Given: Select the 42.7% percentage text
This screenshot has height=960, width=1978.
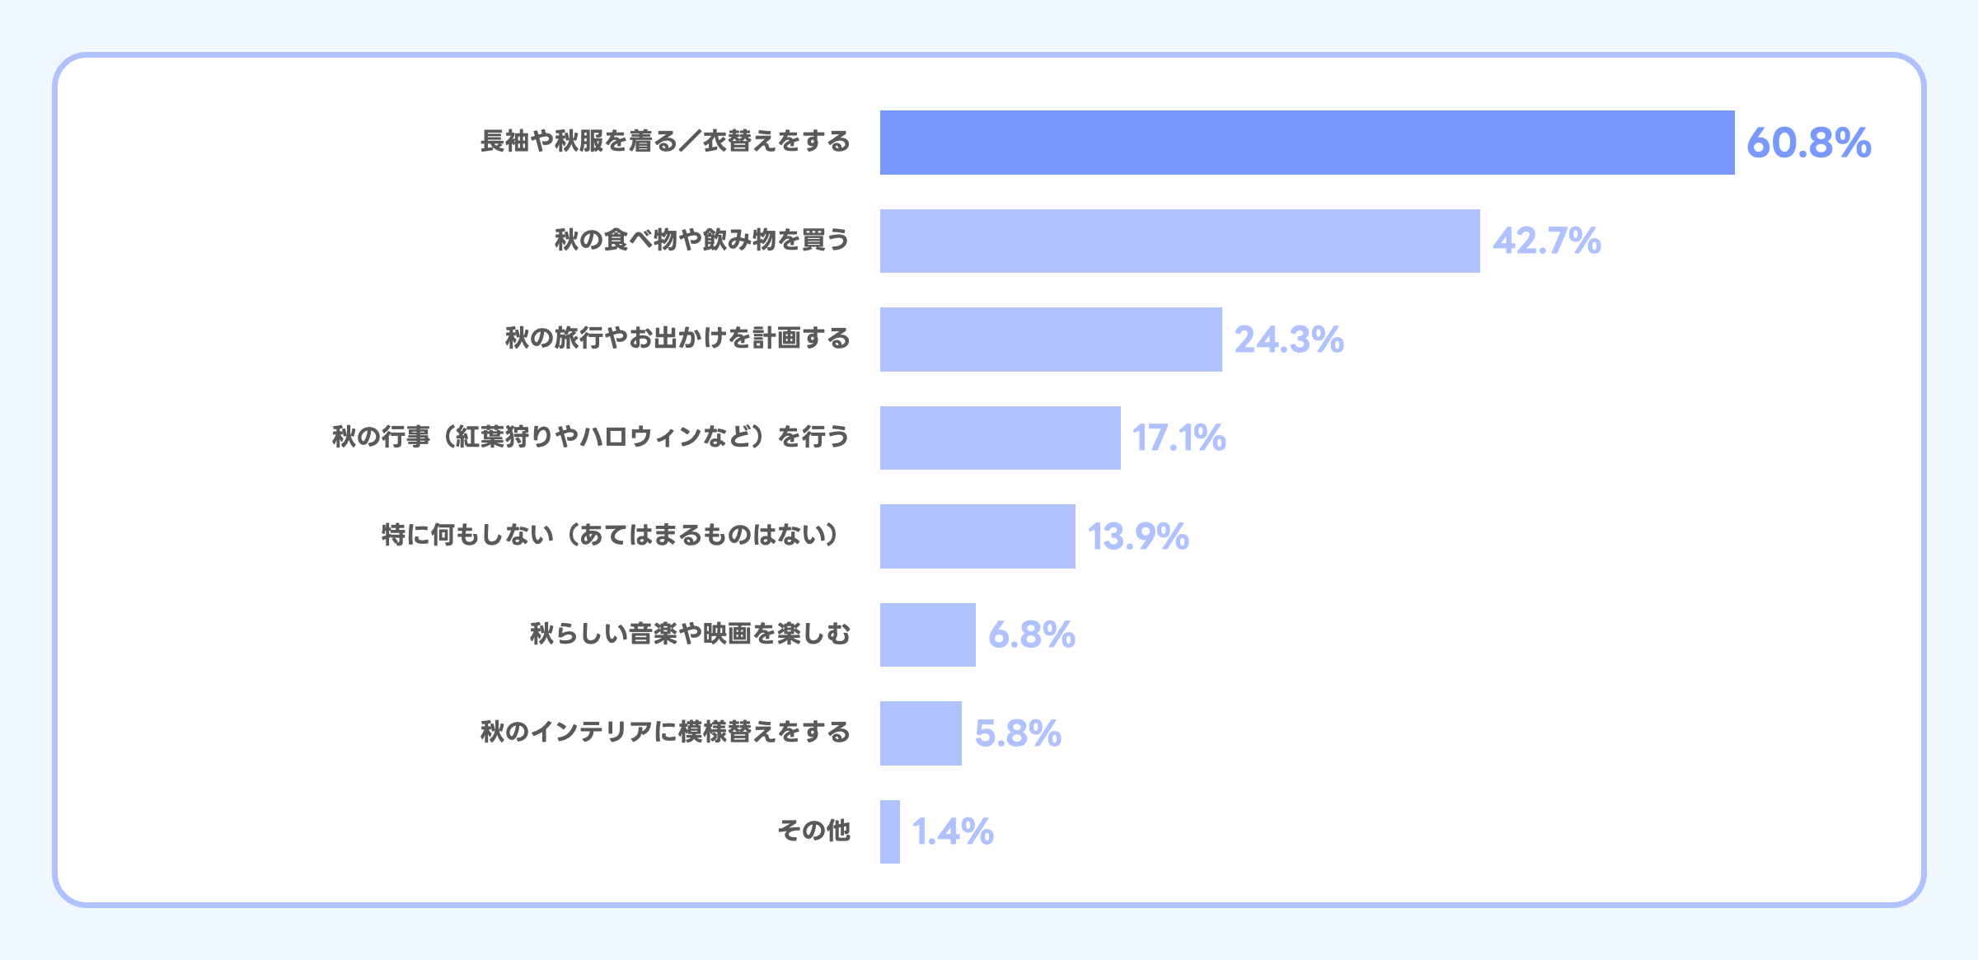Looking at the screenshot, I should pos(1546,241).
